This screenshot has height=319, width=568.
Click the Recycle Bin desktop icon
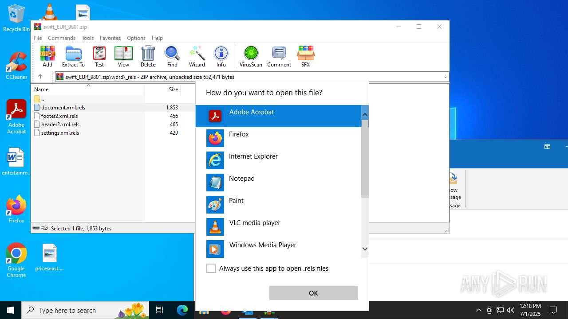point(16,19)
